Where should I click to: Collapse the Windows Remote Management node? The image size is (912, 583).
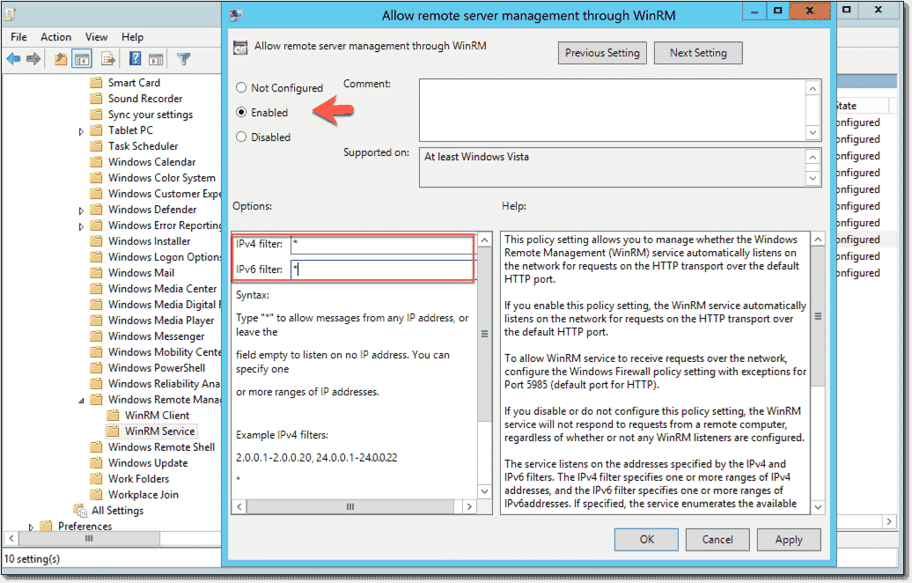[80, 400]
